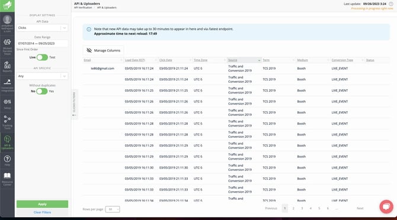
Task: Open the API Data Clicks dropdown
Action: 42,28
